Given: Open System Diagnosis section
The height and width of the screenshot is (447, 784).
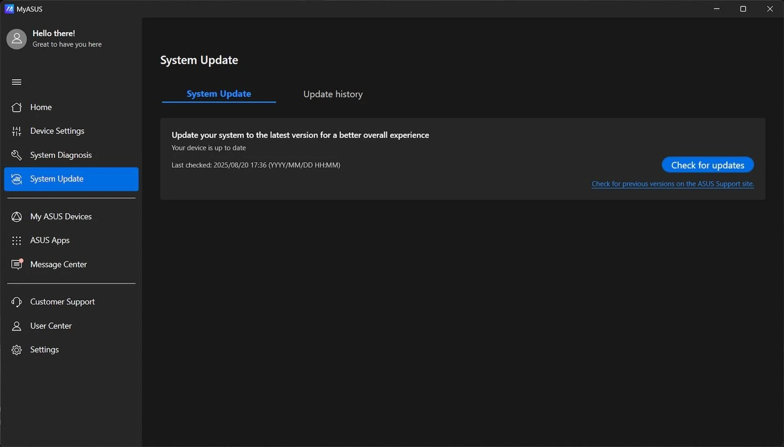Looking at the screenshot, I should pos(71,155).
